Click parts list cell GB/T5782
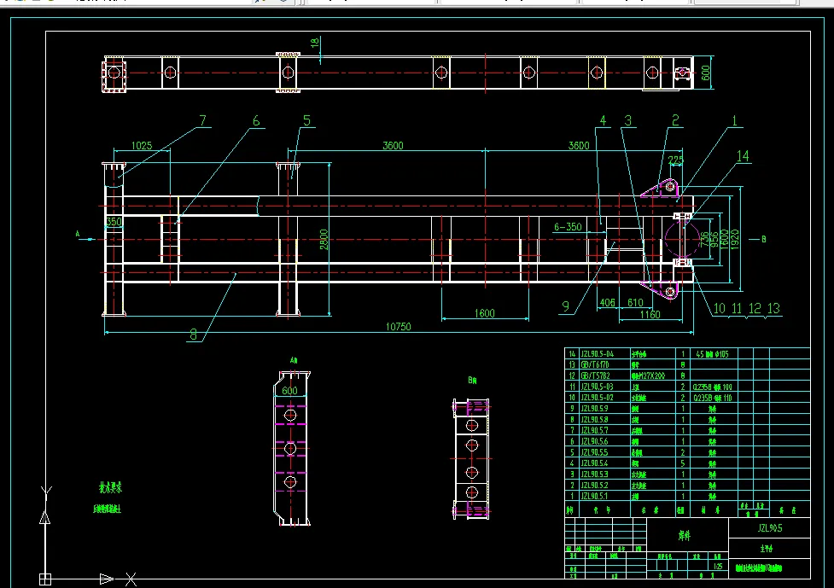The image size is (834, 588). (x=595, y=376)
